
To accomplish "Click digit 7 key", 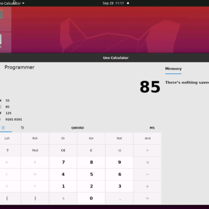I will tap(63, 162).
